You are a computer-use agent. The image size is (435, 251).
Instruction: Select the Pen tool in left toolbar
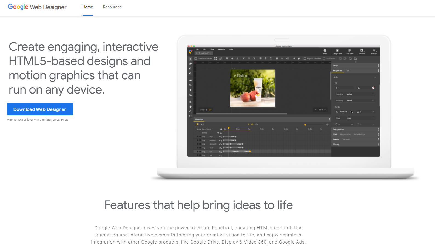pyautogui.click(x=190, y=85)
